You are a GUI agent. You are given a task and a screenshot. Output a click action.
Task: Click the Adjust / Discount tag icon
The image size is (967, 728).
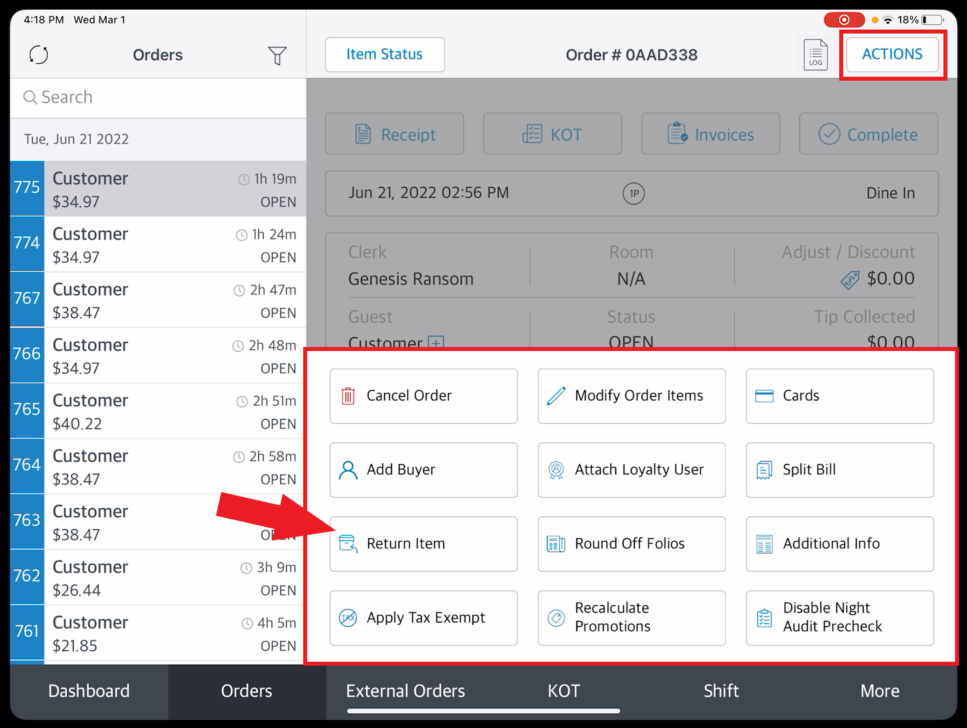pos(850,280)
